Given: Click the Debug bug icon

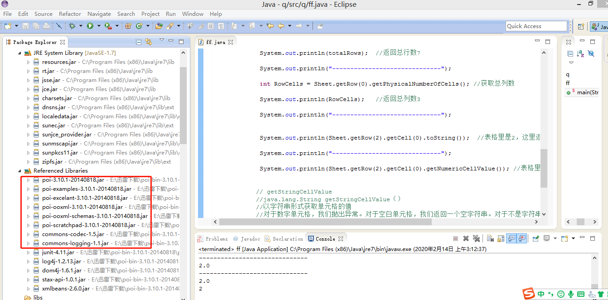Looking at the screenshot, I should coord(71,26).
